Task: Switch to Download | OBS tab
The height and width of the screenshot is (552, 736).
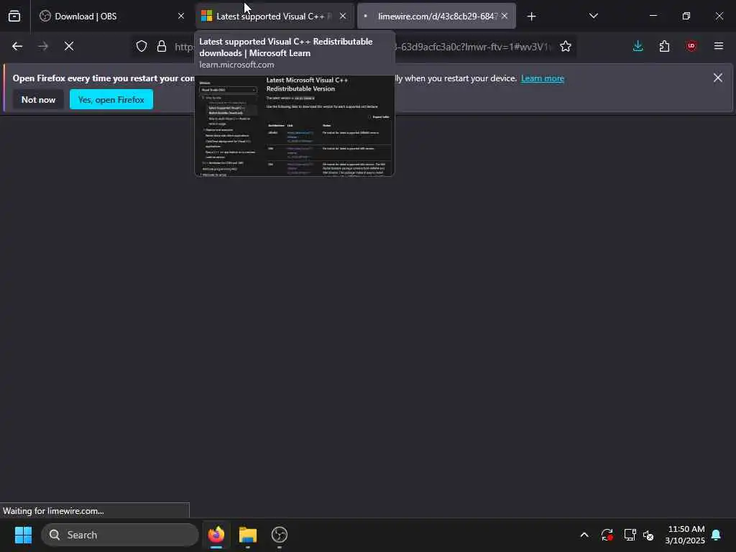Action: tap(111, 16)
